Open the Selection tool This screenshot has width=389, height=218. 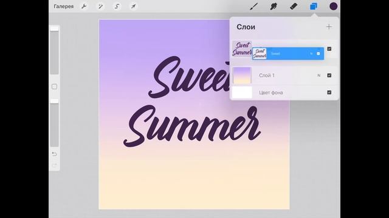(x=117, y=7)
